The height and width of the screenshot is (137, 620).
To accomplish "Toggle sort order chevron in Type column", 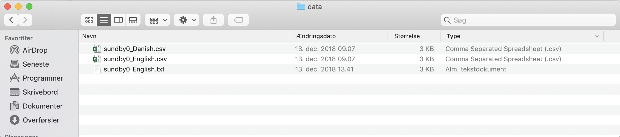I will point(597,36).
